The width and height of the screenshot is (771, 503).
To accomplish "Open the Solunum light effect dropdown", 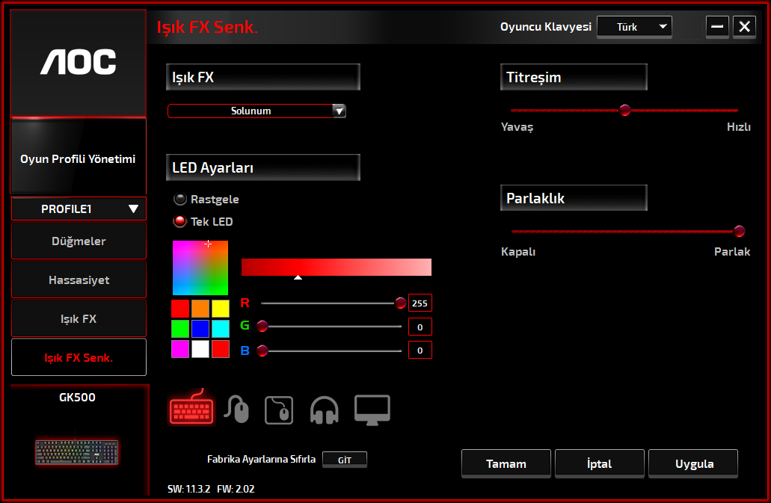I will (257, 111).
